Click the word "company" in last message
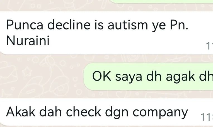The height and width of the screenshot is (127, 213). pyautogui.click(x=160, y=113)
